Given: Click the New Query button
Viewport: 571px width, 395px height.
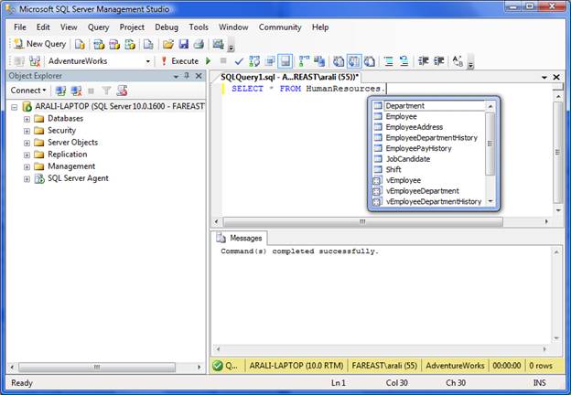Looking at the screenshot, I should pos(39,44).
